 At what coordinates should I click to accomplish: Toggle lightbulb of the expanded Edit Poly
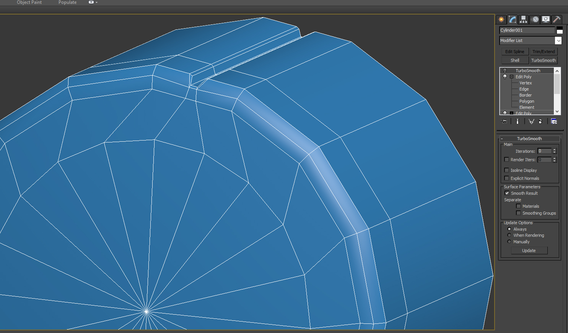(505, 77)
